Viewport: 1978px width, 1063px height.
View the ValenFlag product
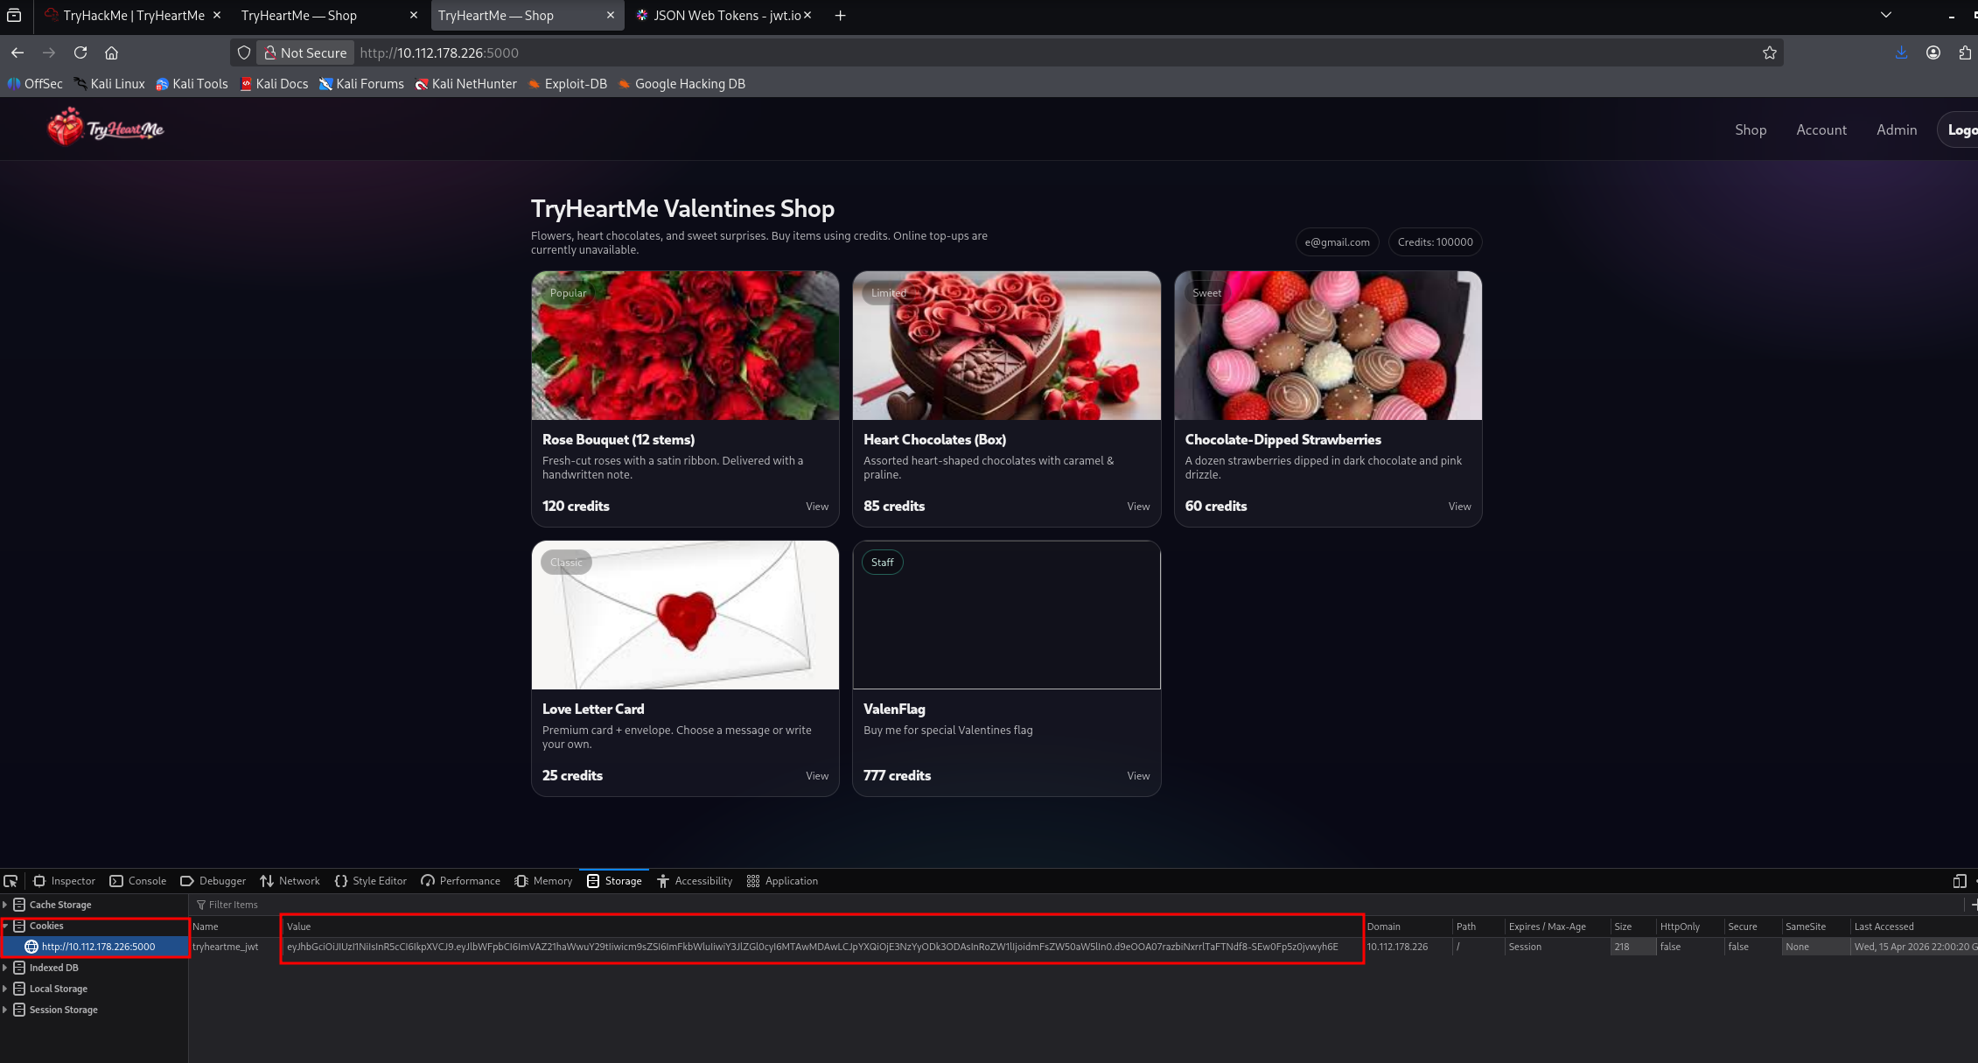[1138, 776]
